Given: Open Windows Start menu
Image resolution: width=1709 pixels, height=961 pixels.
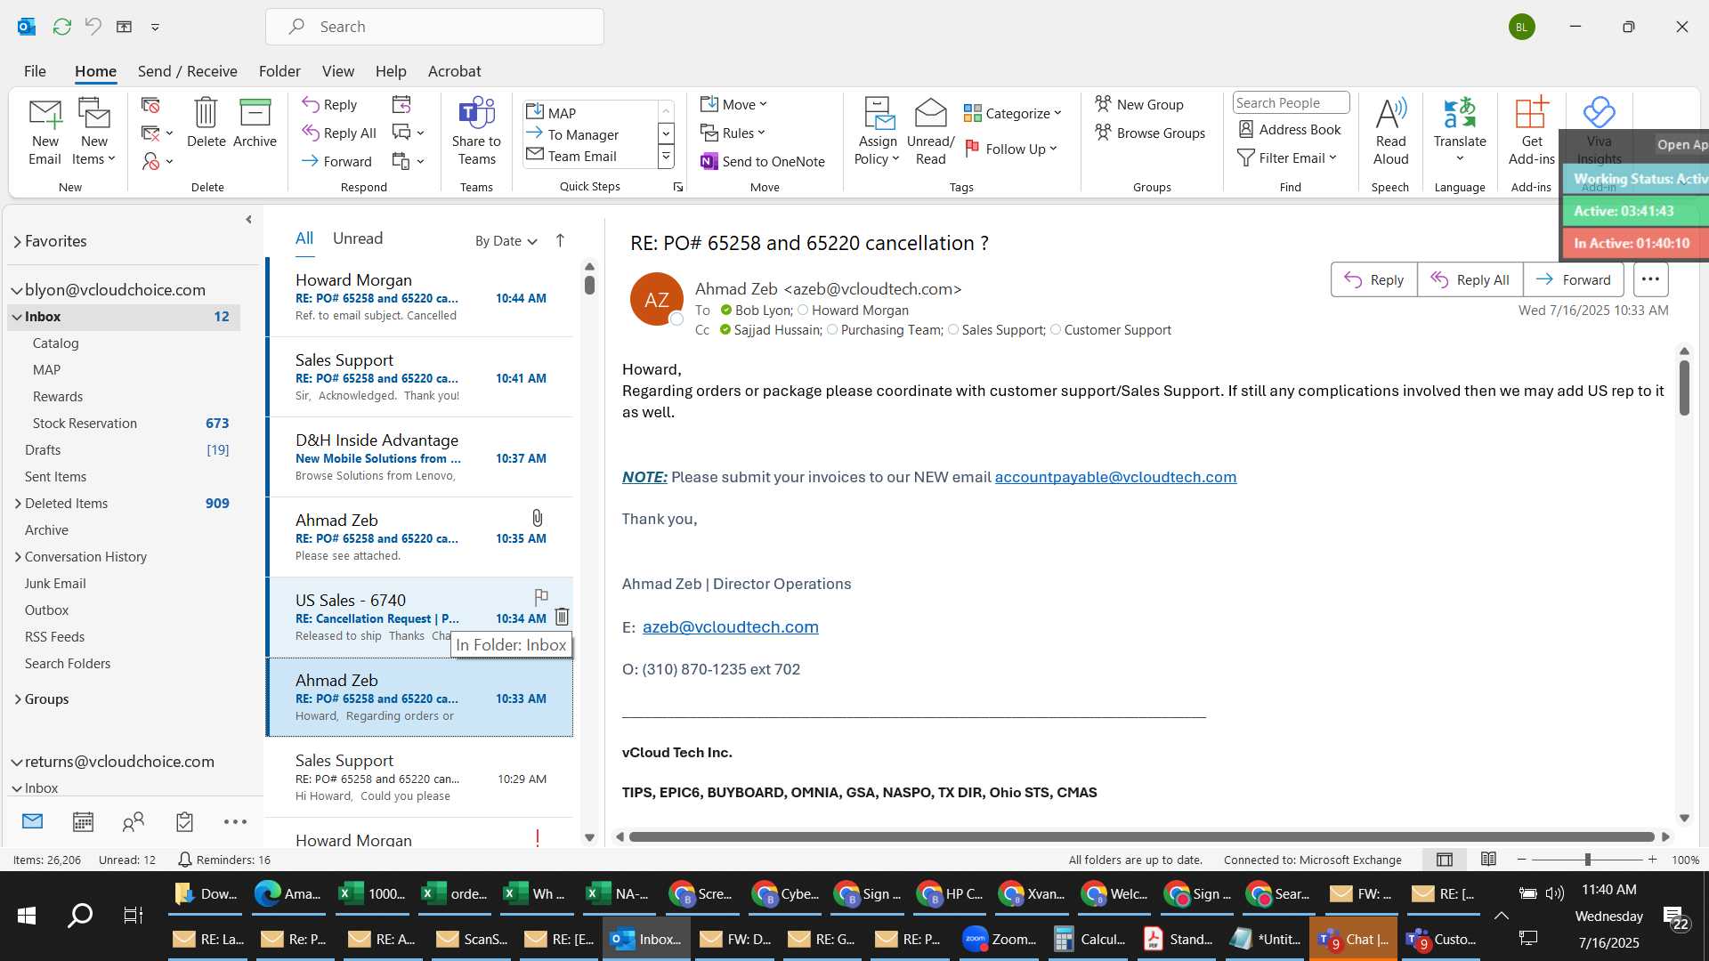Looking at the screenshot, I should (x=27, y=916).
